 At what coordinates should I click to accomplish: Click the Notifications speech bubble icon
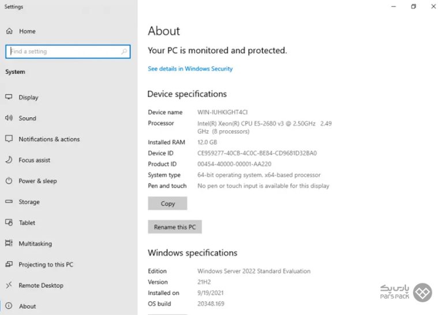point(9,138)
